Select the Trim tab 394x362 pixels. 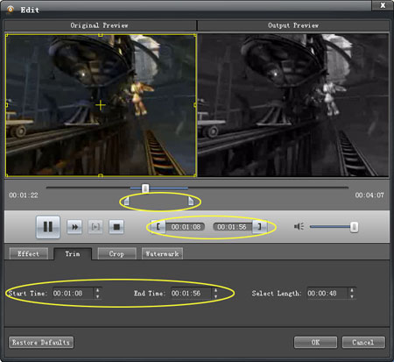(73, 253)
